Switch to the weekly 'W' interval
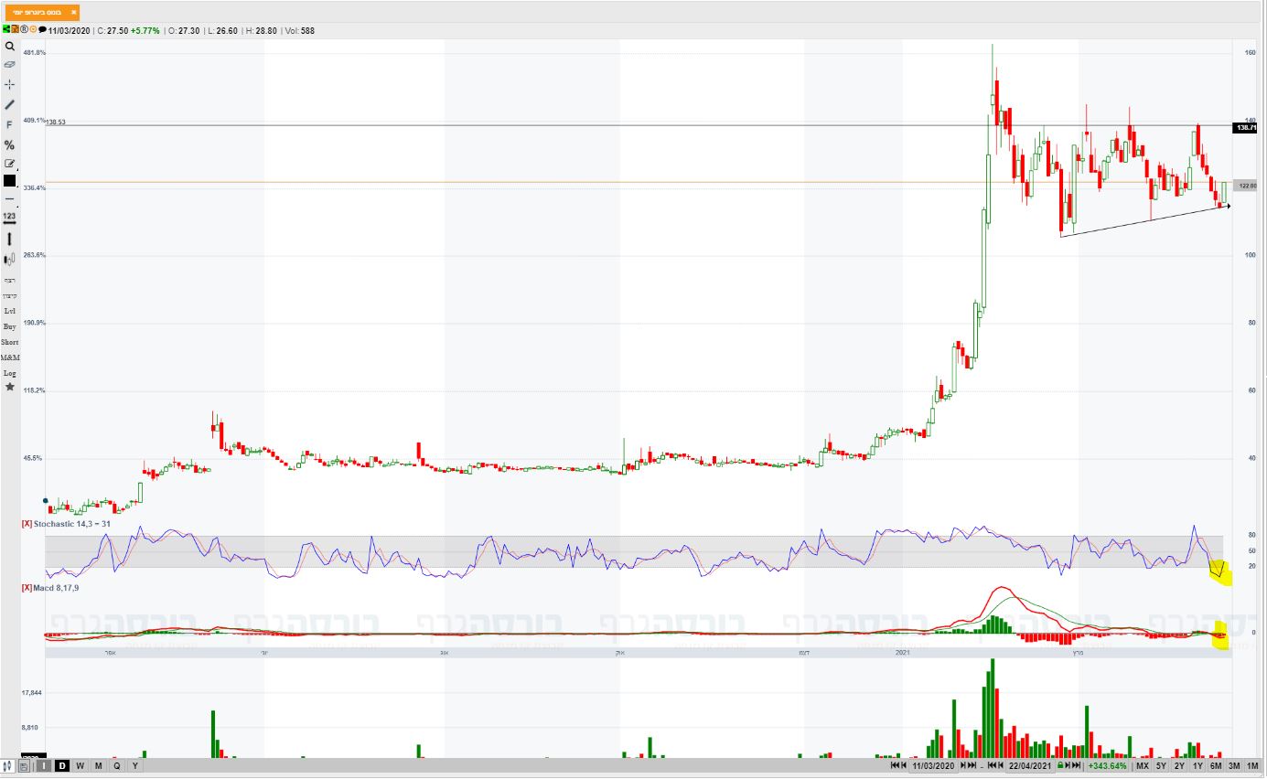 (81, 765)
